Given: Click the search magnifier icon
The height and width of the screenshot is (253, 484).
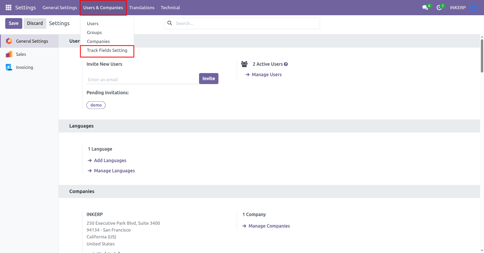Looking at the screenshot, I should click(170, 23).
